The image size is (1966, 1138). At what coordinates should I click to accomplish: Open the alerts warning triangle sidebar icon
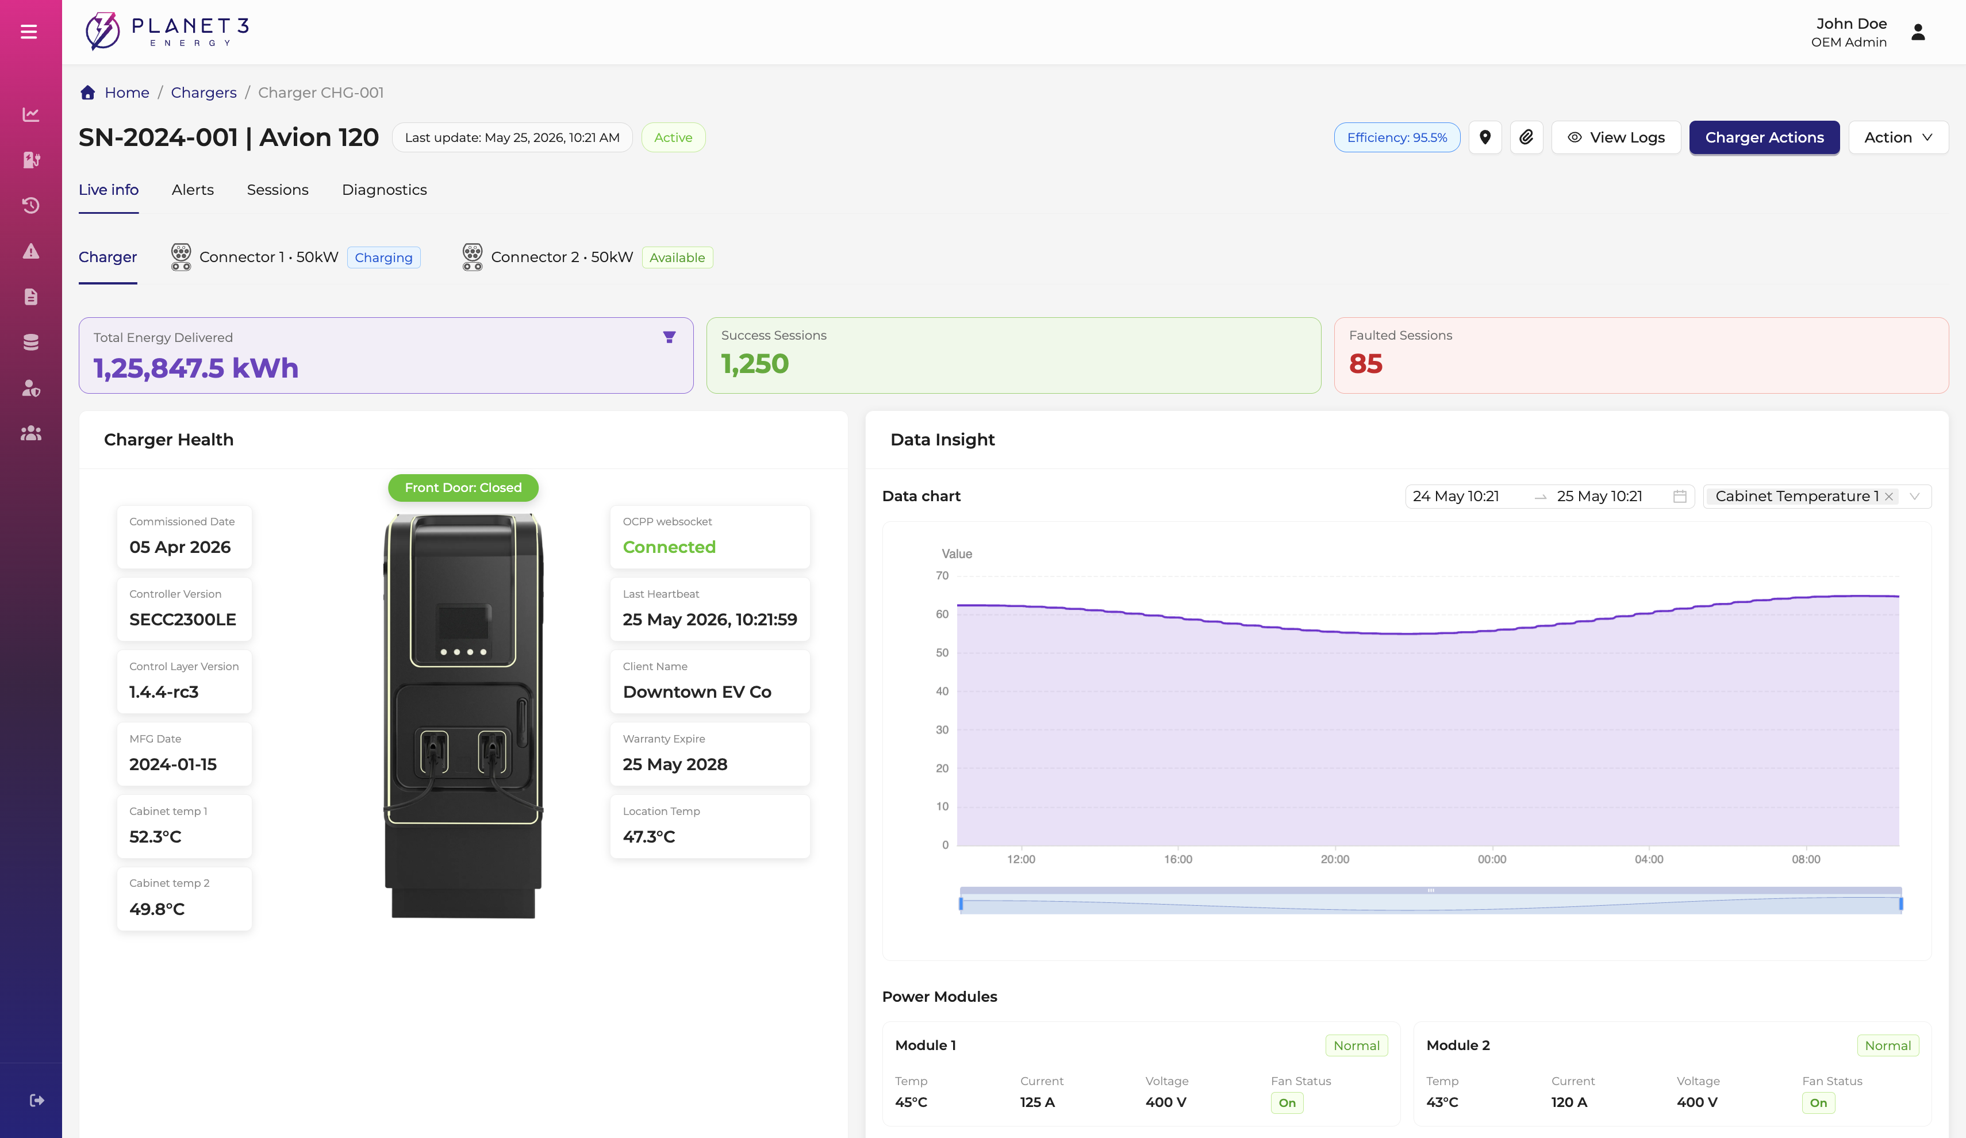tap(30, 251)
